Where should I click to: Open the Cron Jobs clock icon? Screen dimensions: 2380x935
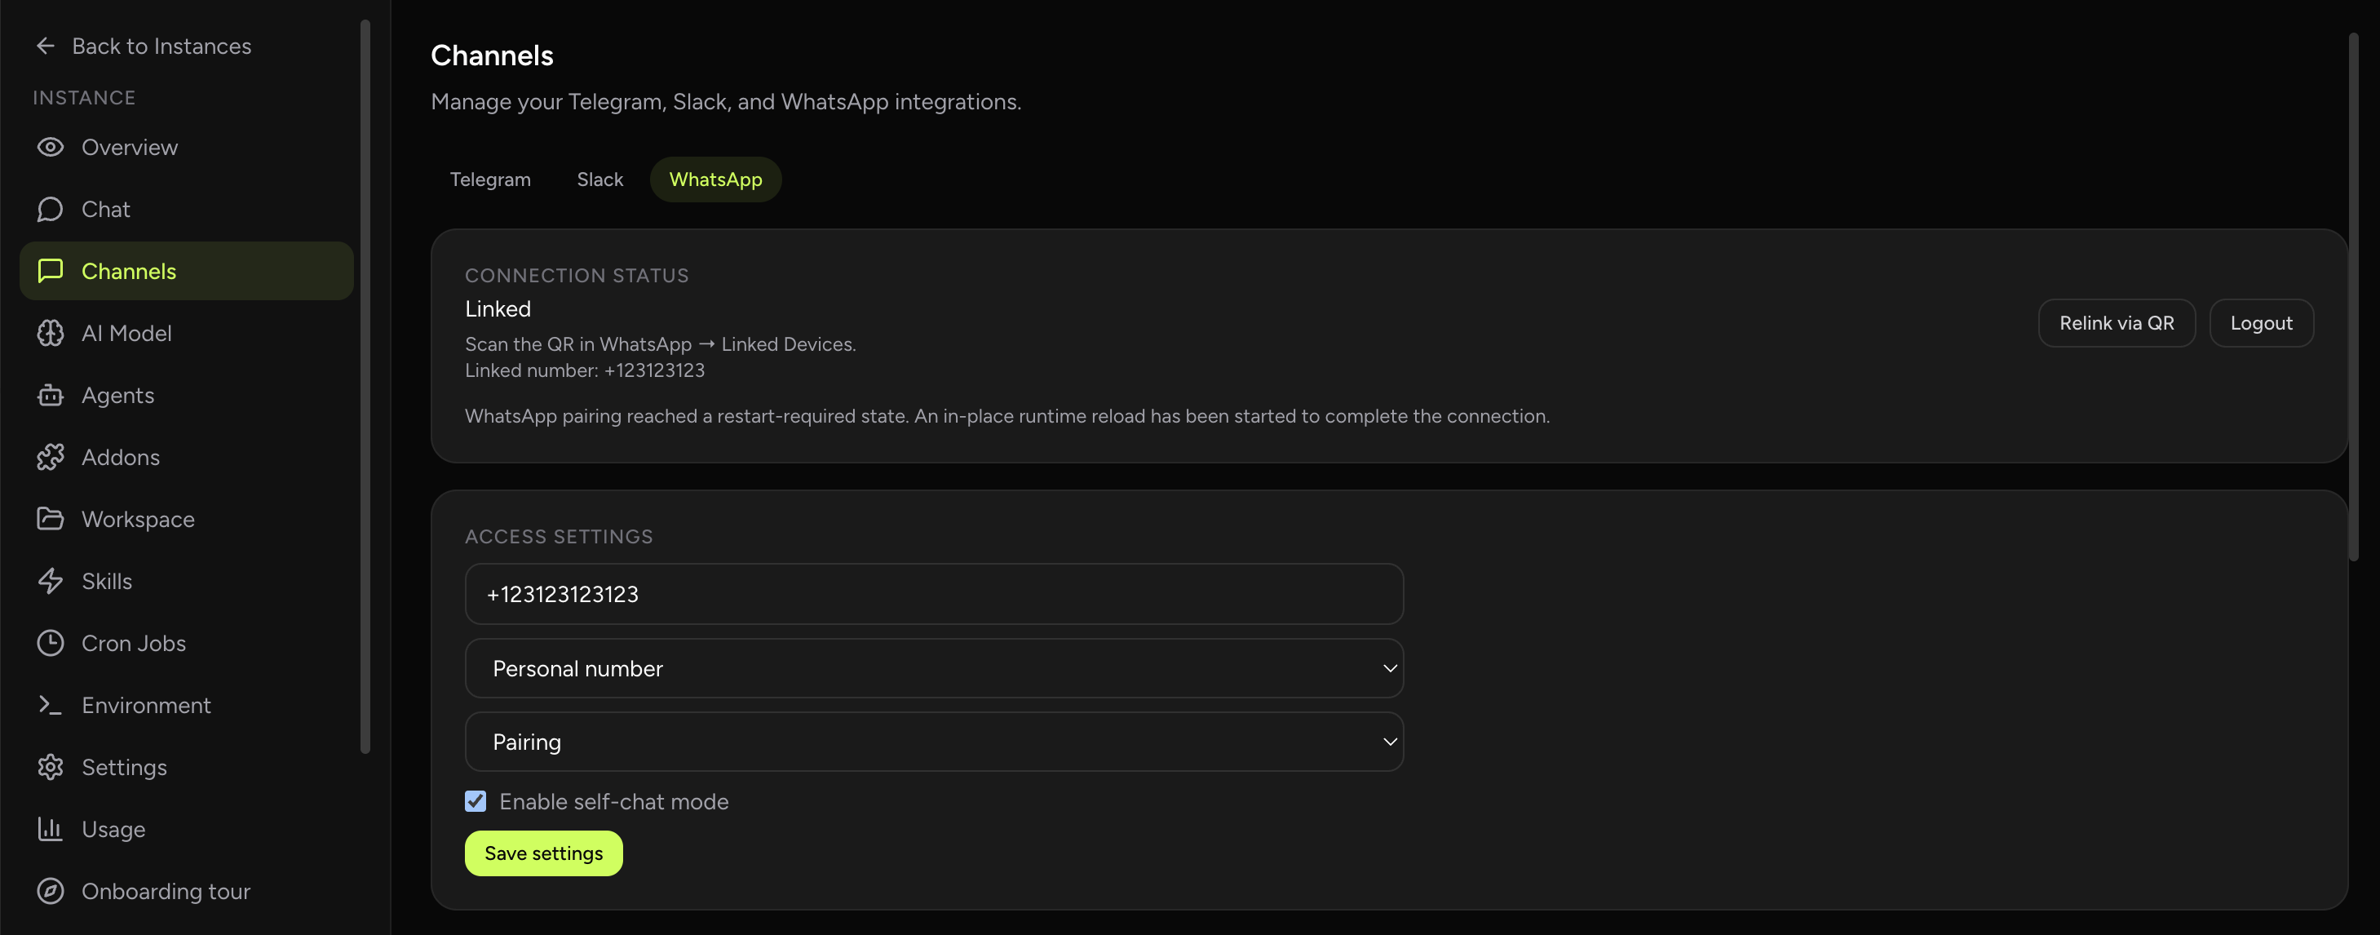pyautogui.click(x=51, y=643)
